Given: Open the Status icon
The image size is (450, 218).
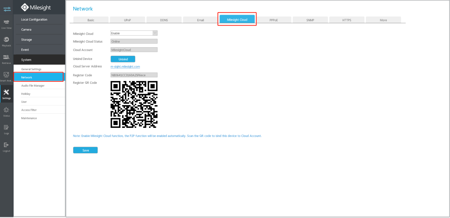Looking at the screenshot, I should tap(6, 111).
